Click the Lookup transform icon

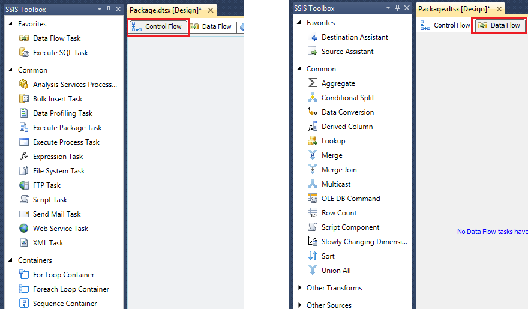point(313,141)
